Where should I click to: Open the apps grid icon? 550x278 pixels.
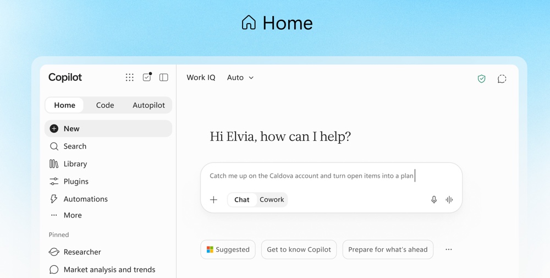129,77
